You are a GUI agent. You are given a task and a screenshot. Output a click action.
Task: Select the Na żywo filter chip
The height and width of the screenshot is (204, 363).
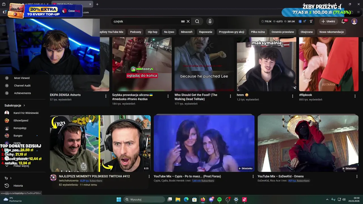pyautogui.click(x=169, y=32)
